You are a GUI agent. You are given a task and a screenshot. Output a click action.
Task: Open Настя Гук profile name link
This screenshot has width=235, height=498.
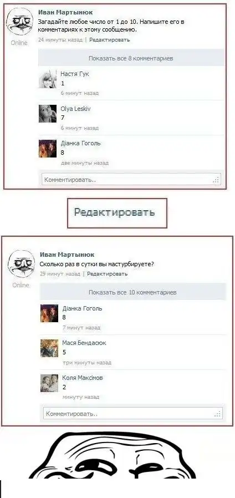coord(75,74)
